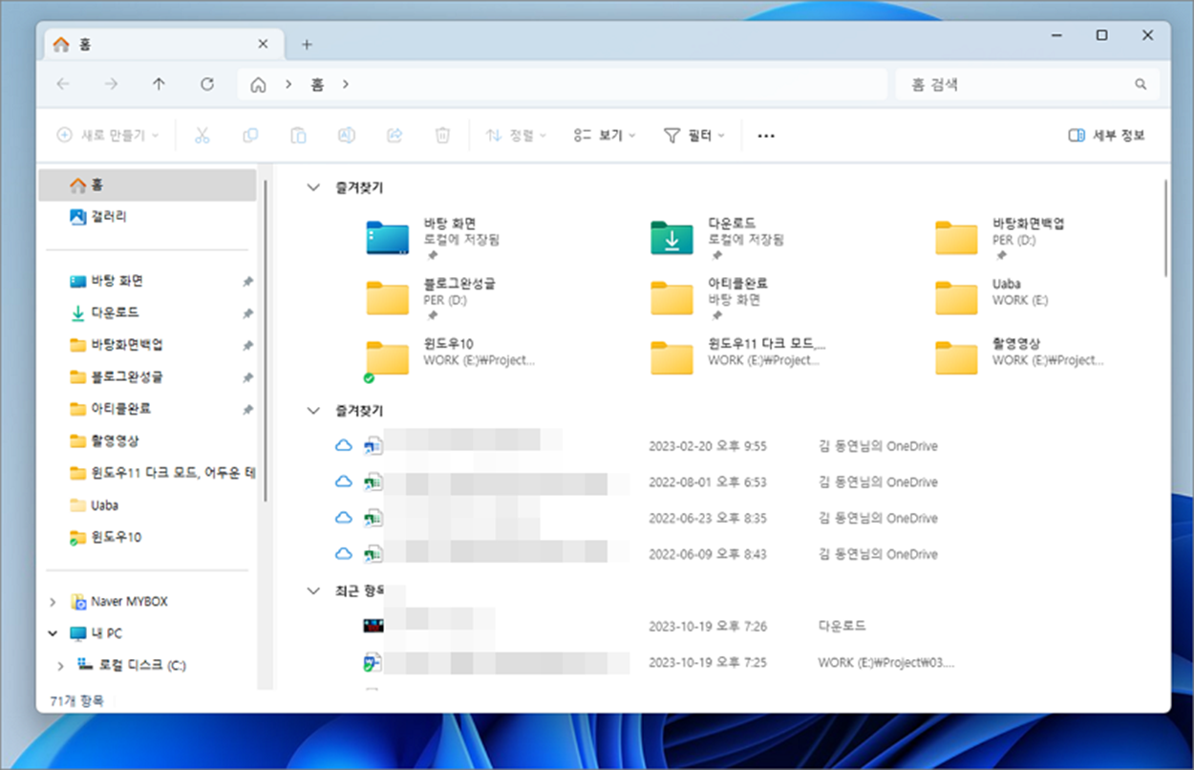The height and width of the screenshot is (770, 1194).
Task: Select 갤러리 in the navigation pane
Action: [x=147, y=217]
